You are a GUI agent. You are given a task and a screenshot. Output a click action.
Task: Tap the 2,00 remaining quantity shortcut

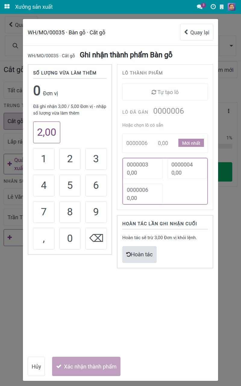(47, 132)
